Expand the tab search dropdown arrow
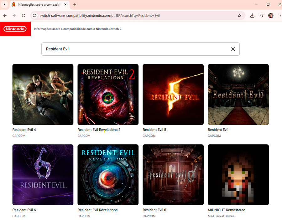282x220 pixels. click(x=4, y=4)
